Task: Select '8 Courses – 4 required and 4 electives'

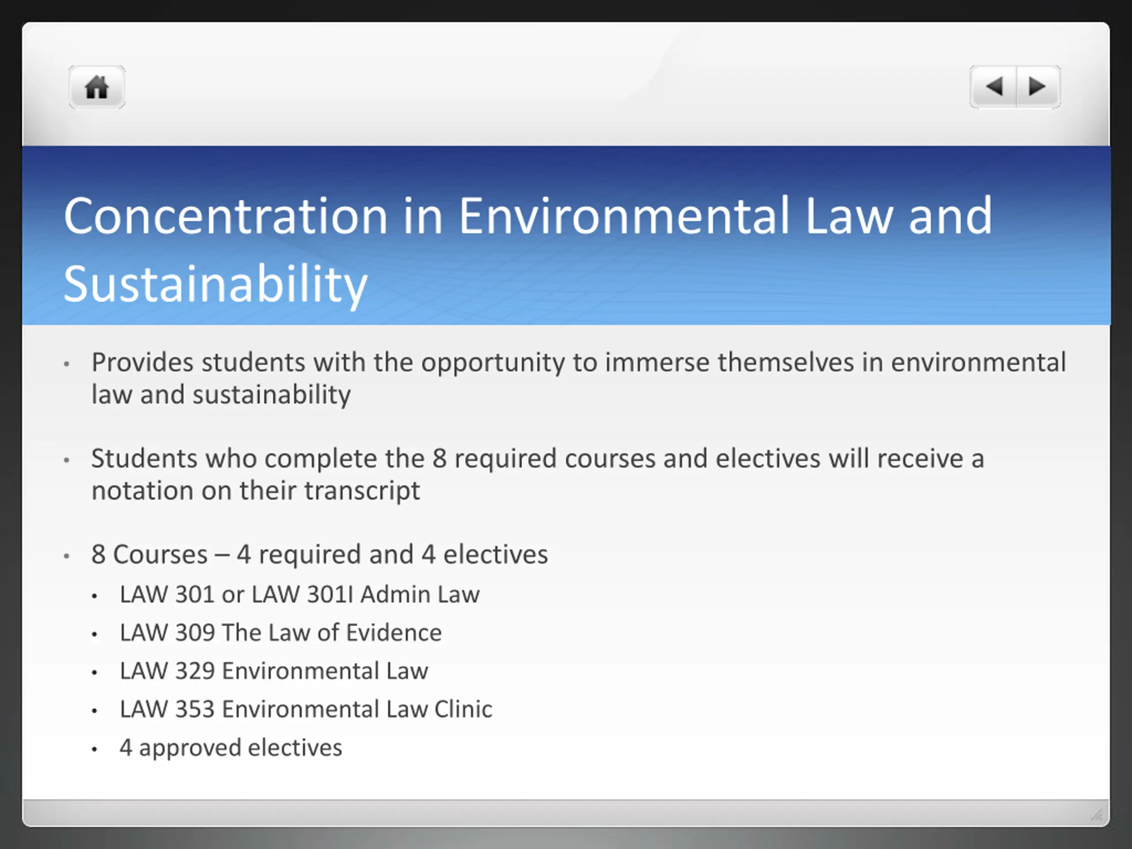Action: pyautogui.click(x=319, y=554)
